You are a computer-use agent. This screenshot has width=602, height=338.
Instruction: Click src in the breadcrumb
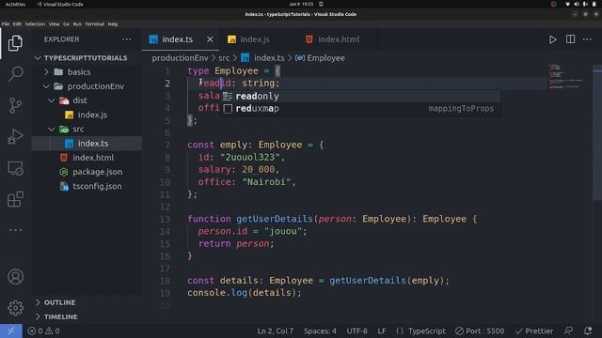tap(224, 58)
